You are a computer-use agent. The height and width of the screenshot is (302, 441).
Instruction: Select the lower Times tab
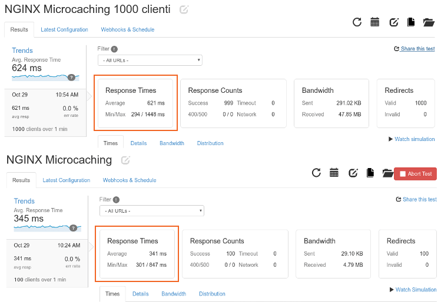[x=112, y=294]
